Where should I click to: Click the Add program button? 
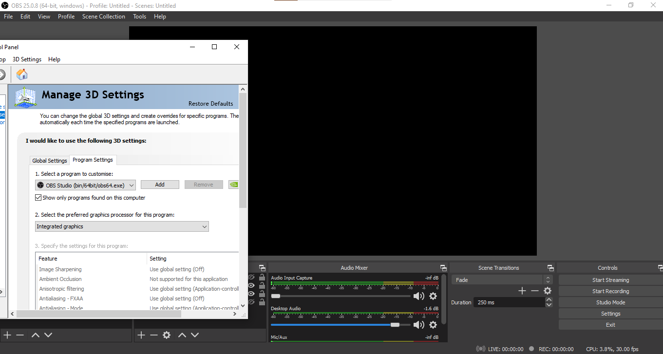click(x=160, y=185)
